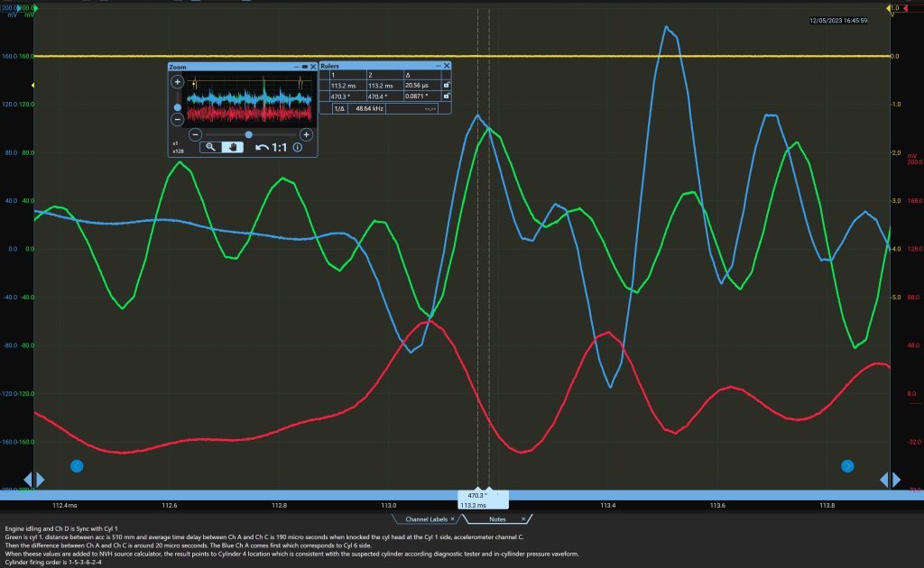Click the vertical zoom slider handle

tap(178, 107)
